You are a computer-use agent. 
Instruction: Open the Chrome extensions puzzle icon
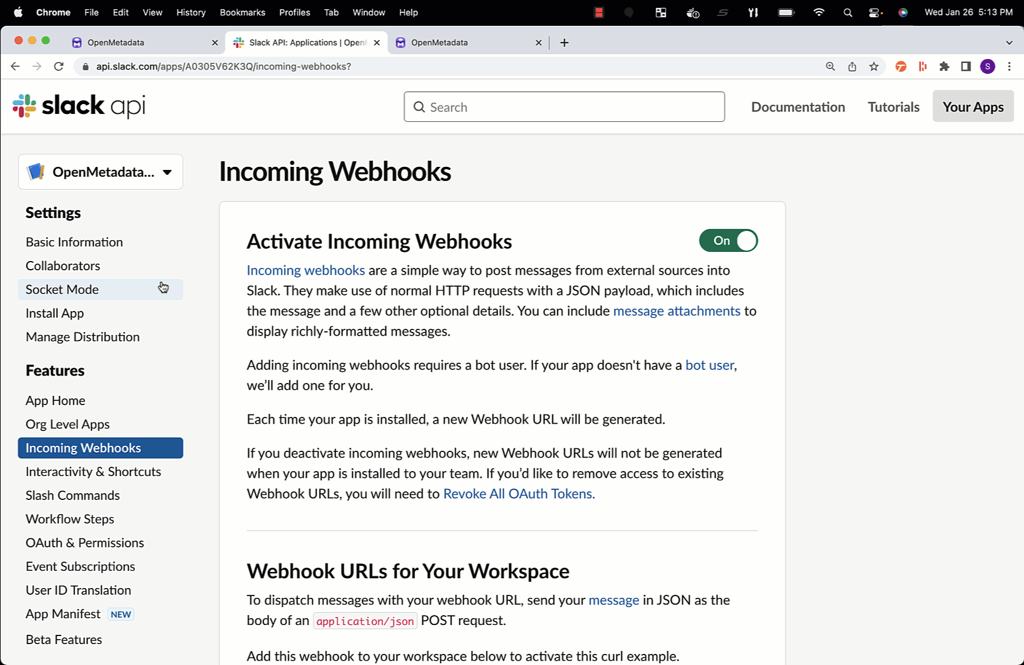pos(945,66)
